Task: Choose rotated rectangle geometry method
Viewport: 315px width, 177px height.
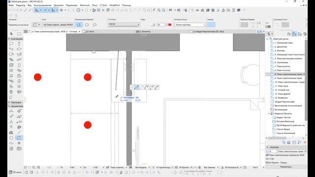Action: 94,25
